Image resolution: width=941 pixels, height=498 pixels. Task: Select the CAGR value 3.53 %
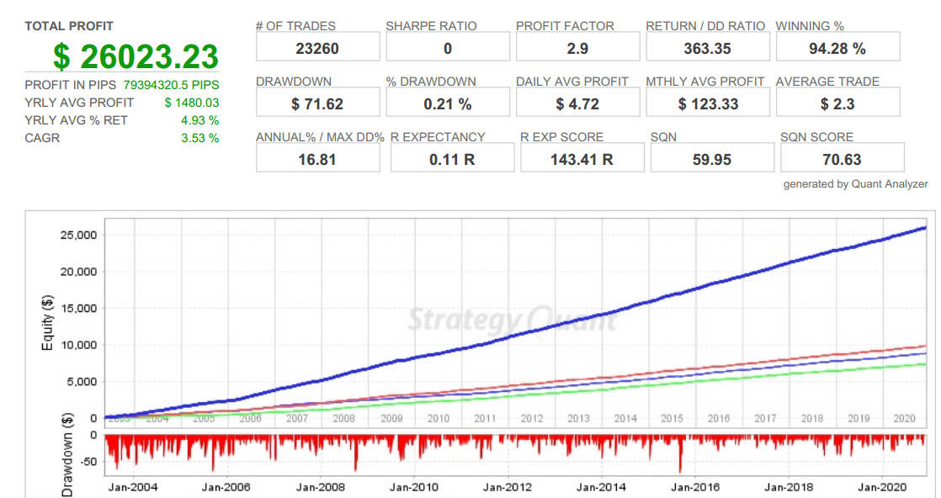point(199,138)
